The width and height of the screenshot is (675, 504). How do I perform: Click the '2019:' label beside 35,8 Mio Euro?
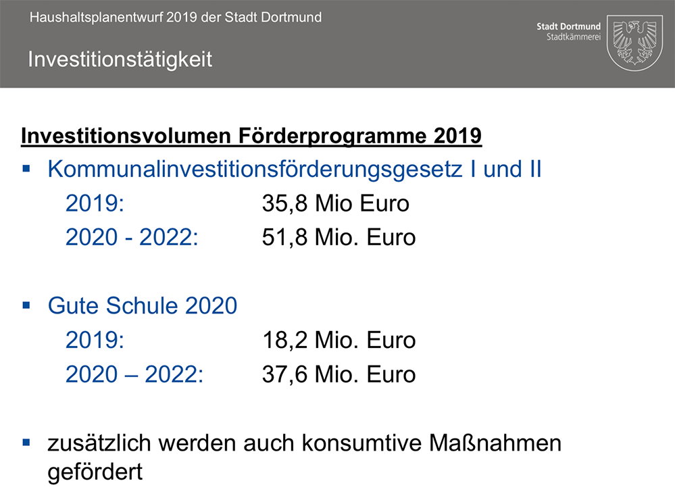pyautogui.click(x=95, y=203)
